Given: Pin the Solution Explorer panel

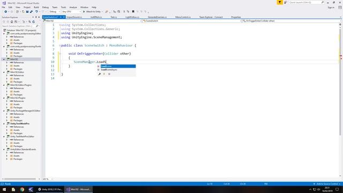Looking at the screenshot, I should tap(36, 17).
